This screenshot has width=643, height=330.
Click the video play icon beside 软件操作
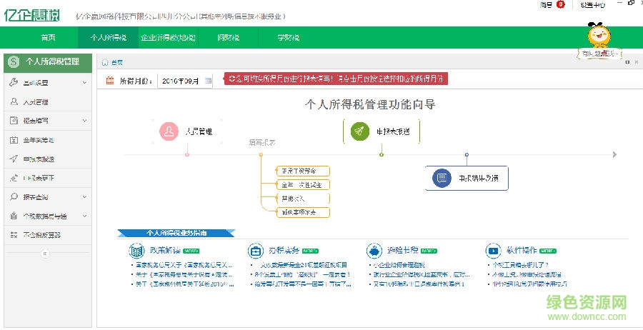493,251
